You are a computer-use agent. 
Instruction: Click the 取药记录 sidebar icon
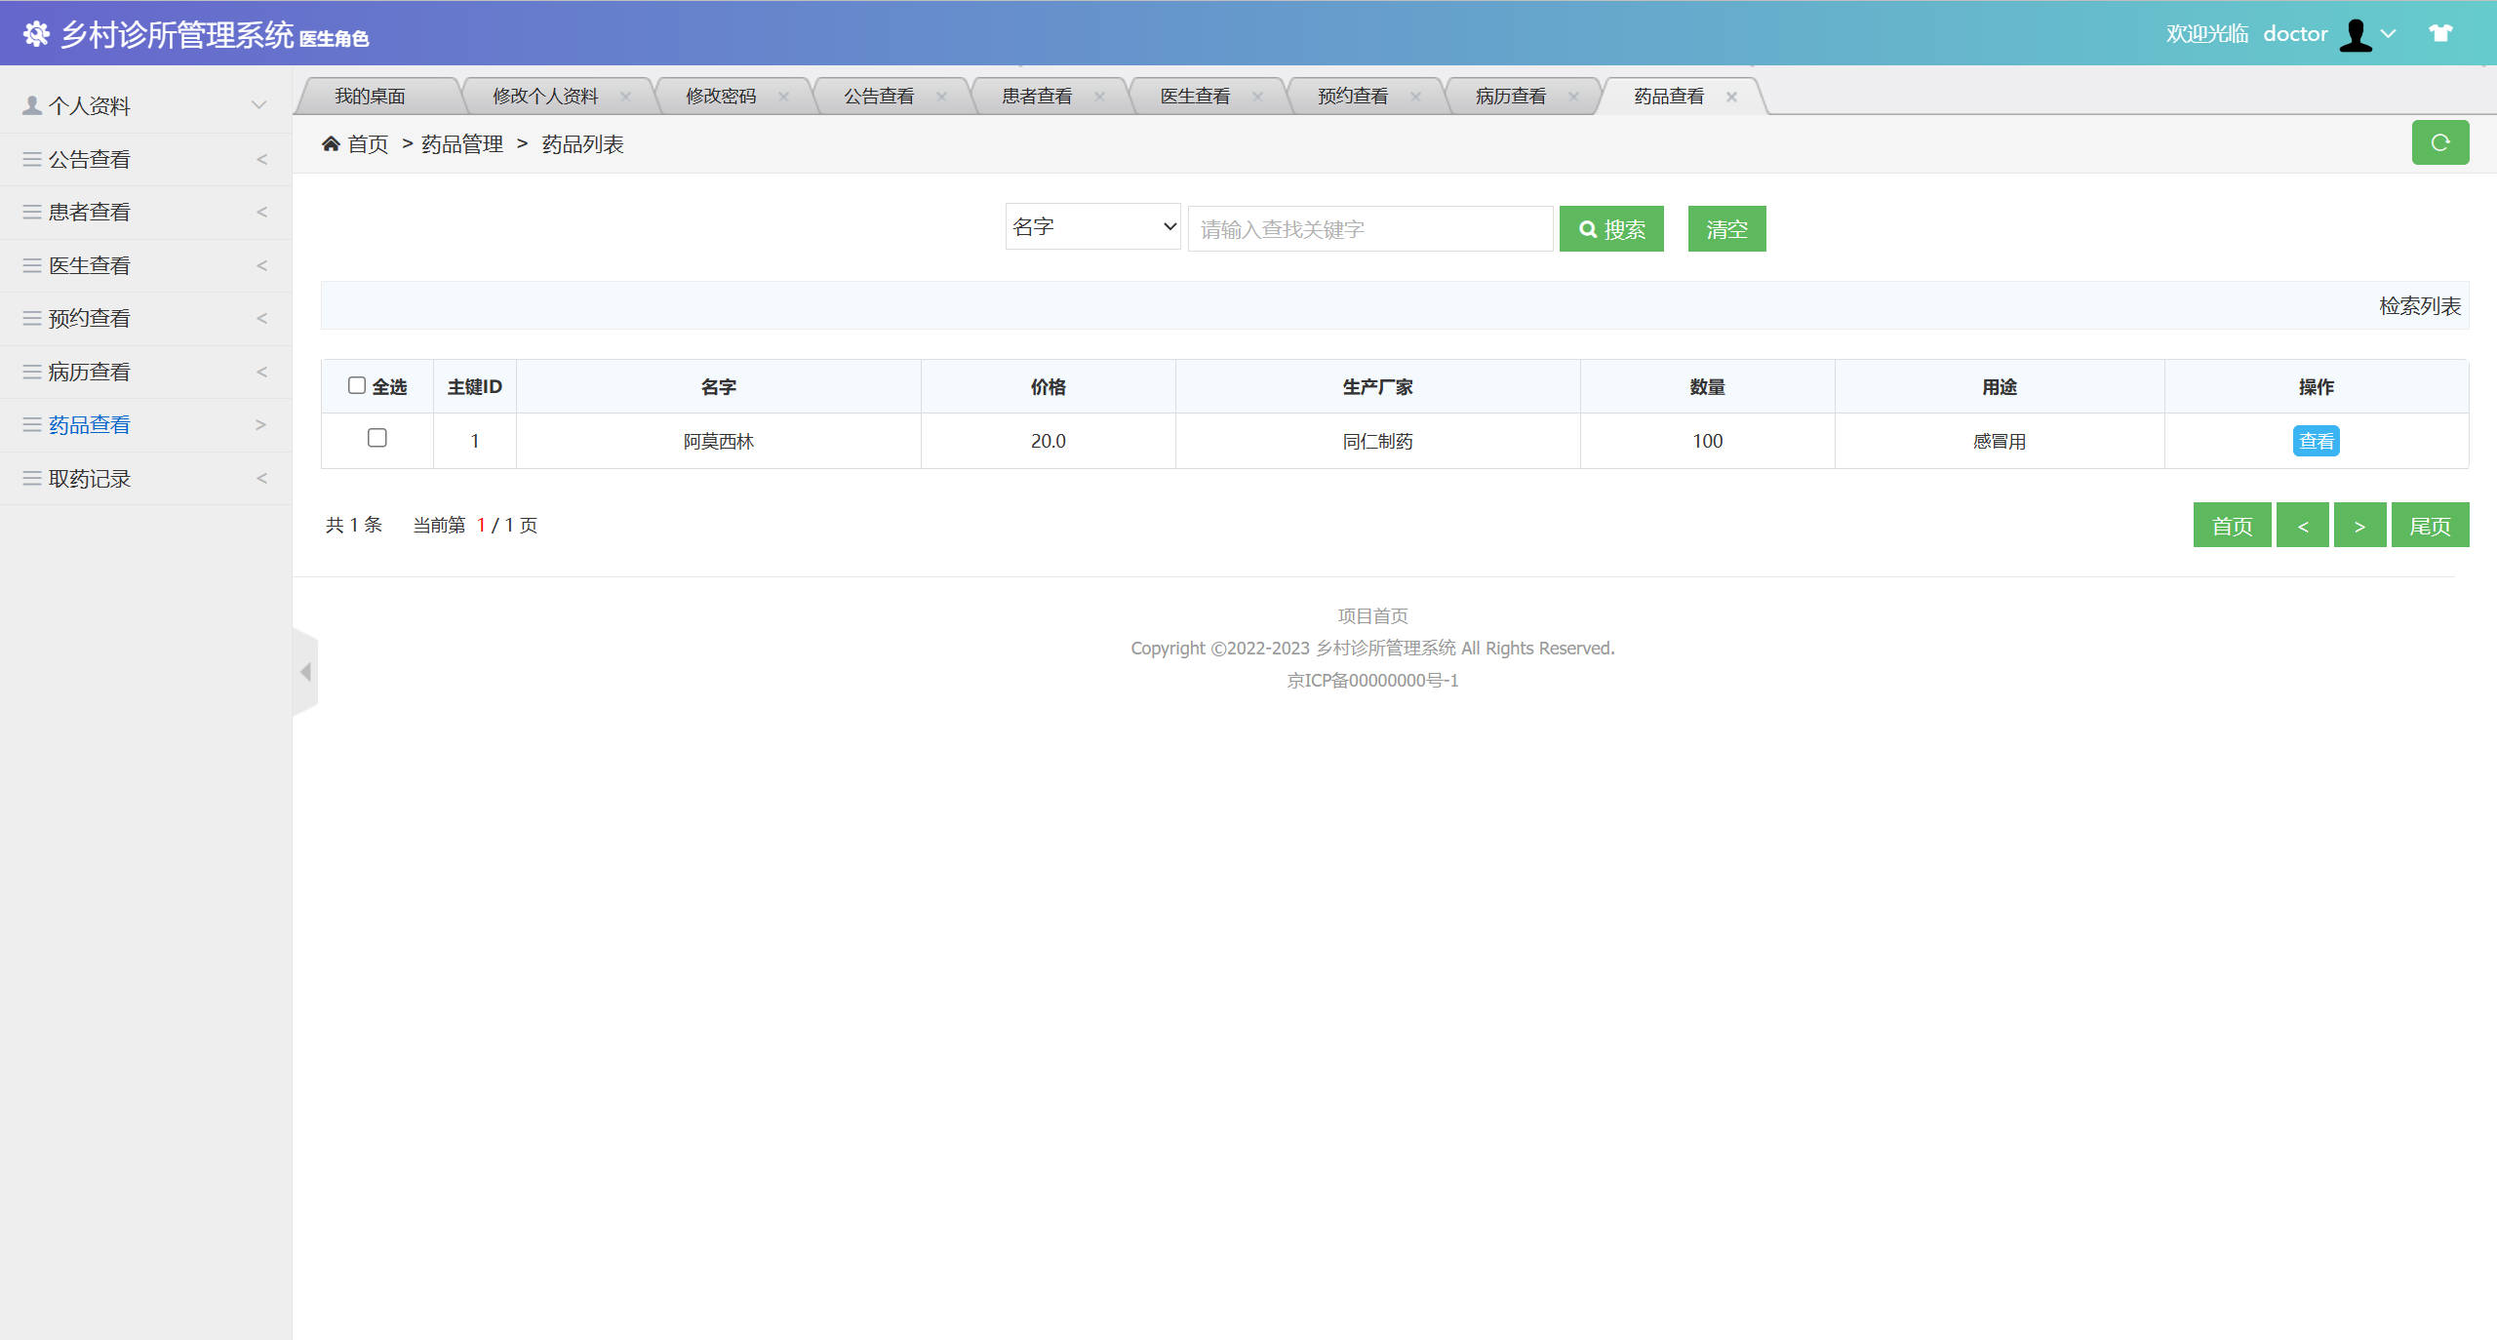[30, 478]
